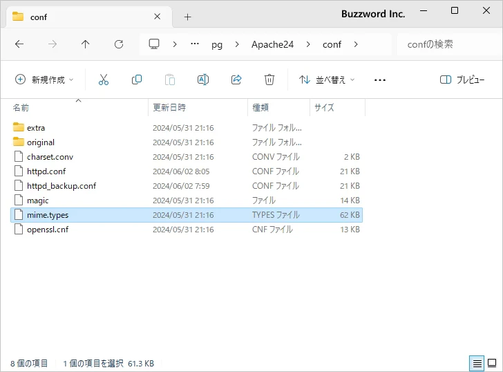Select mime.types file

coord(187,215)
